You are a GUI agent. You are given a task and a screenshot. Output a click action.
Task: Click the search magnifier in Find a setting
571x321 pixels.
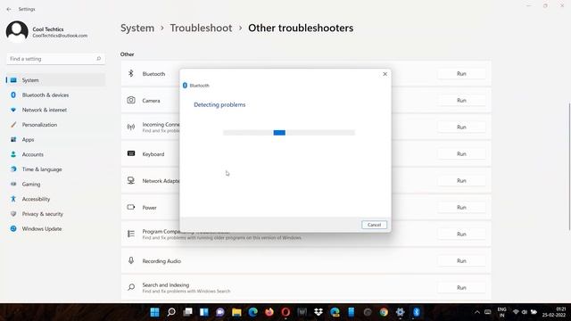click(x=98, y=59)
